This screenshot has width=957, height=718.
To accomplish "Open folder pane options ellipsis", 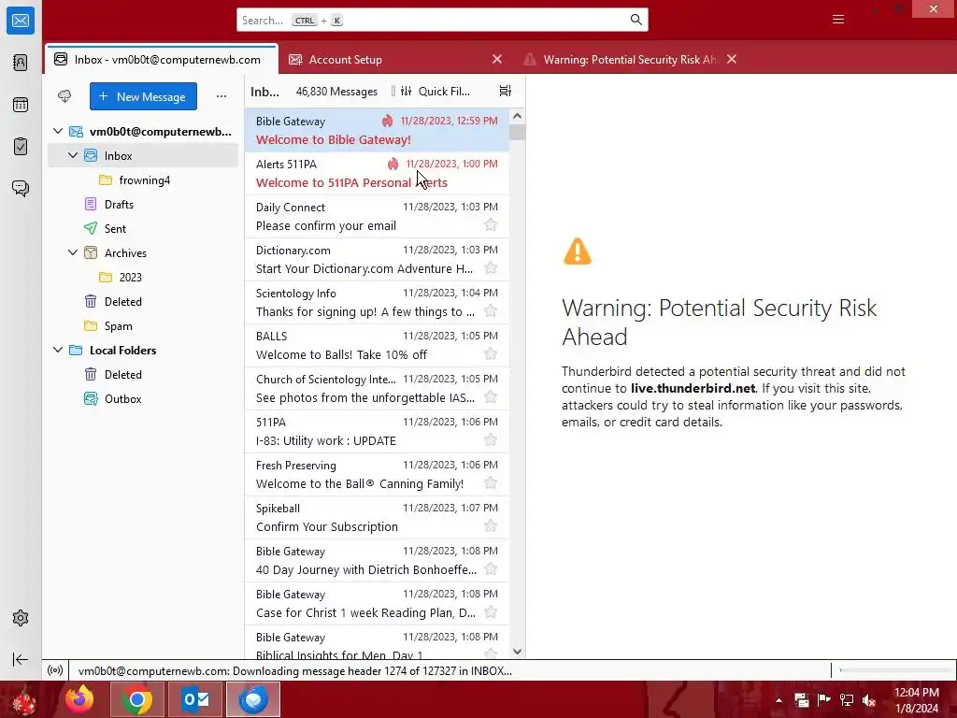I will click(221, 96).
